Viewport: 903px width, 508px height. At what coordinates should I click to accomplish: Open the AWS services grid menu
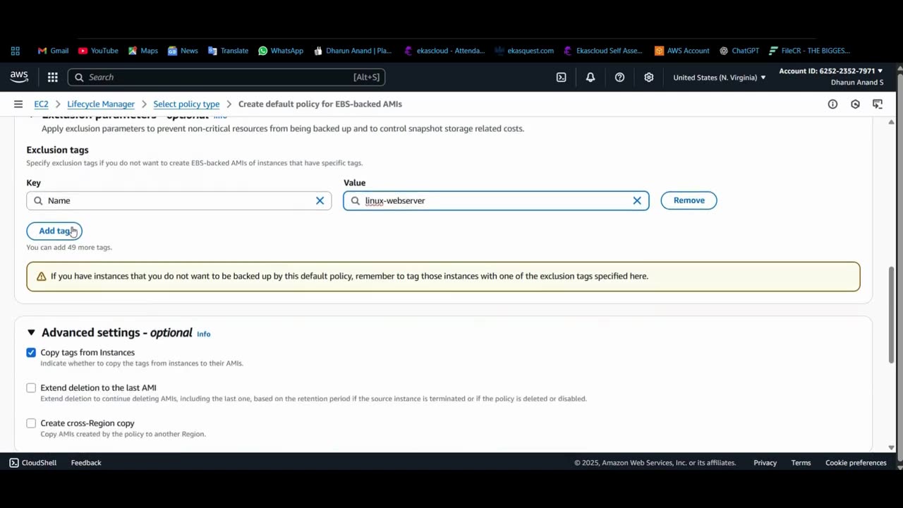[53, 77]
